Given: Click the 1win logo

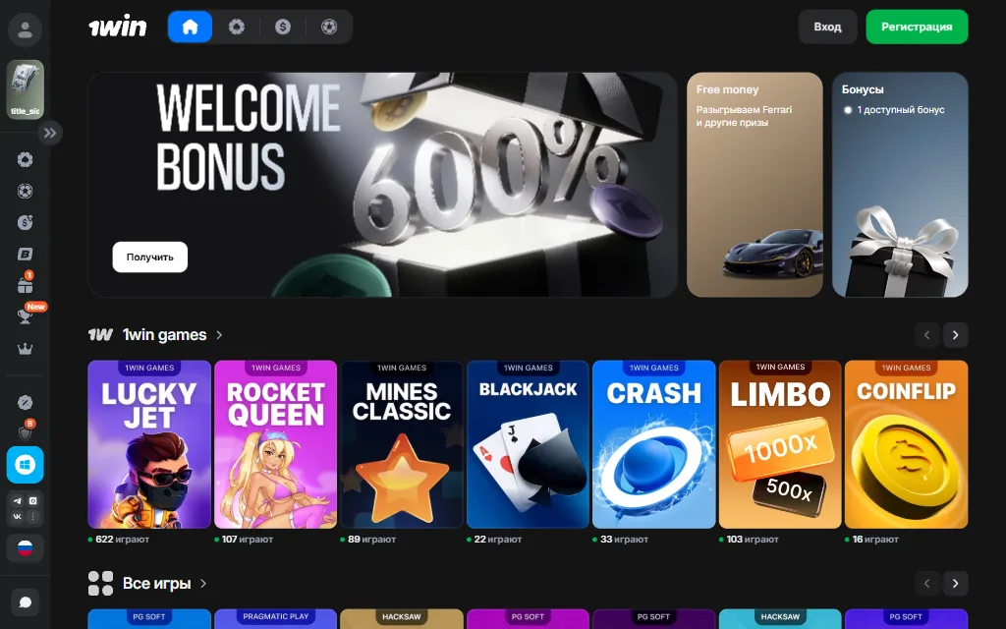Looking at the screenshot, I should coord(118,27).
